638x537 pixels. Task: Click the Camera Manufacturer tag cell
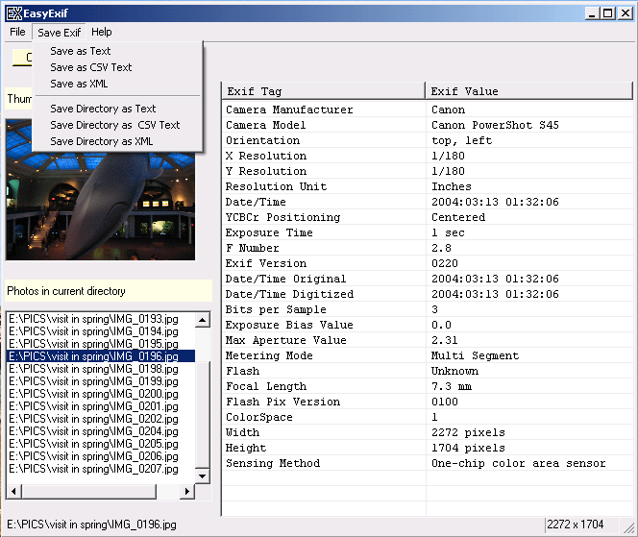tap(325, 110)
